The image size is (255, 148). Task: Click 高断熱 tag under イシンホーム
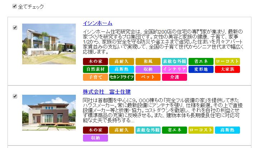click(x=122, y=69)
